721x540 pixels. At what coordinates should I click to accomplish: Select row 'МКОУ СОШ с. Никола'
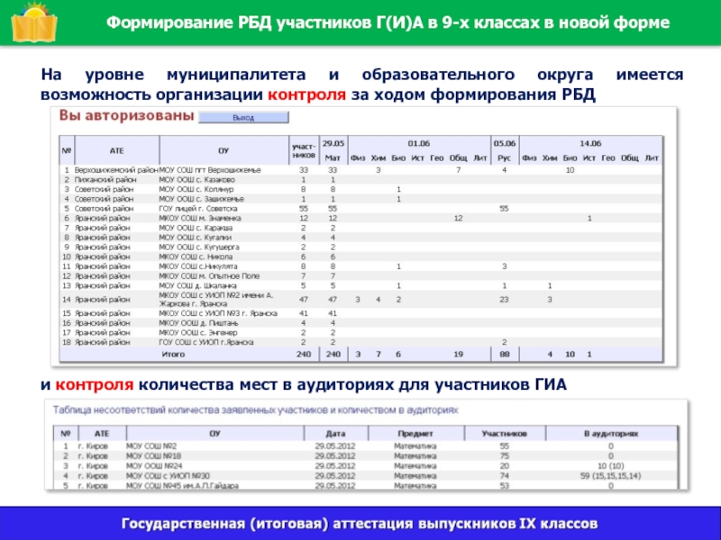pyautogui.click(x=361, y=256)
